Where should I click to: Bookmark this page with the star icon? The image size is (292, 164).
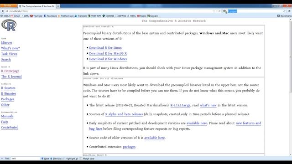[214, 11]
